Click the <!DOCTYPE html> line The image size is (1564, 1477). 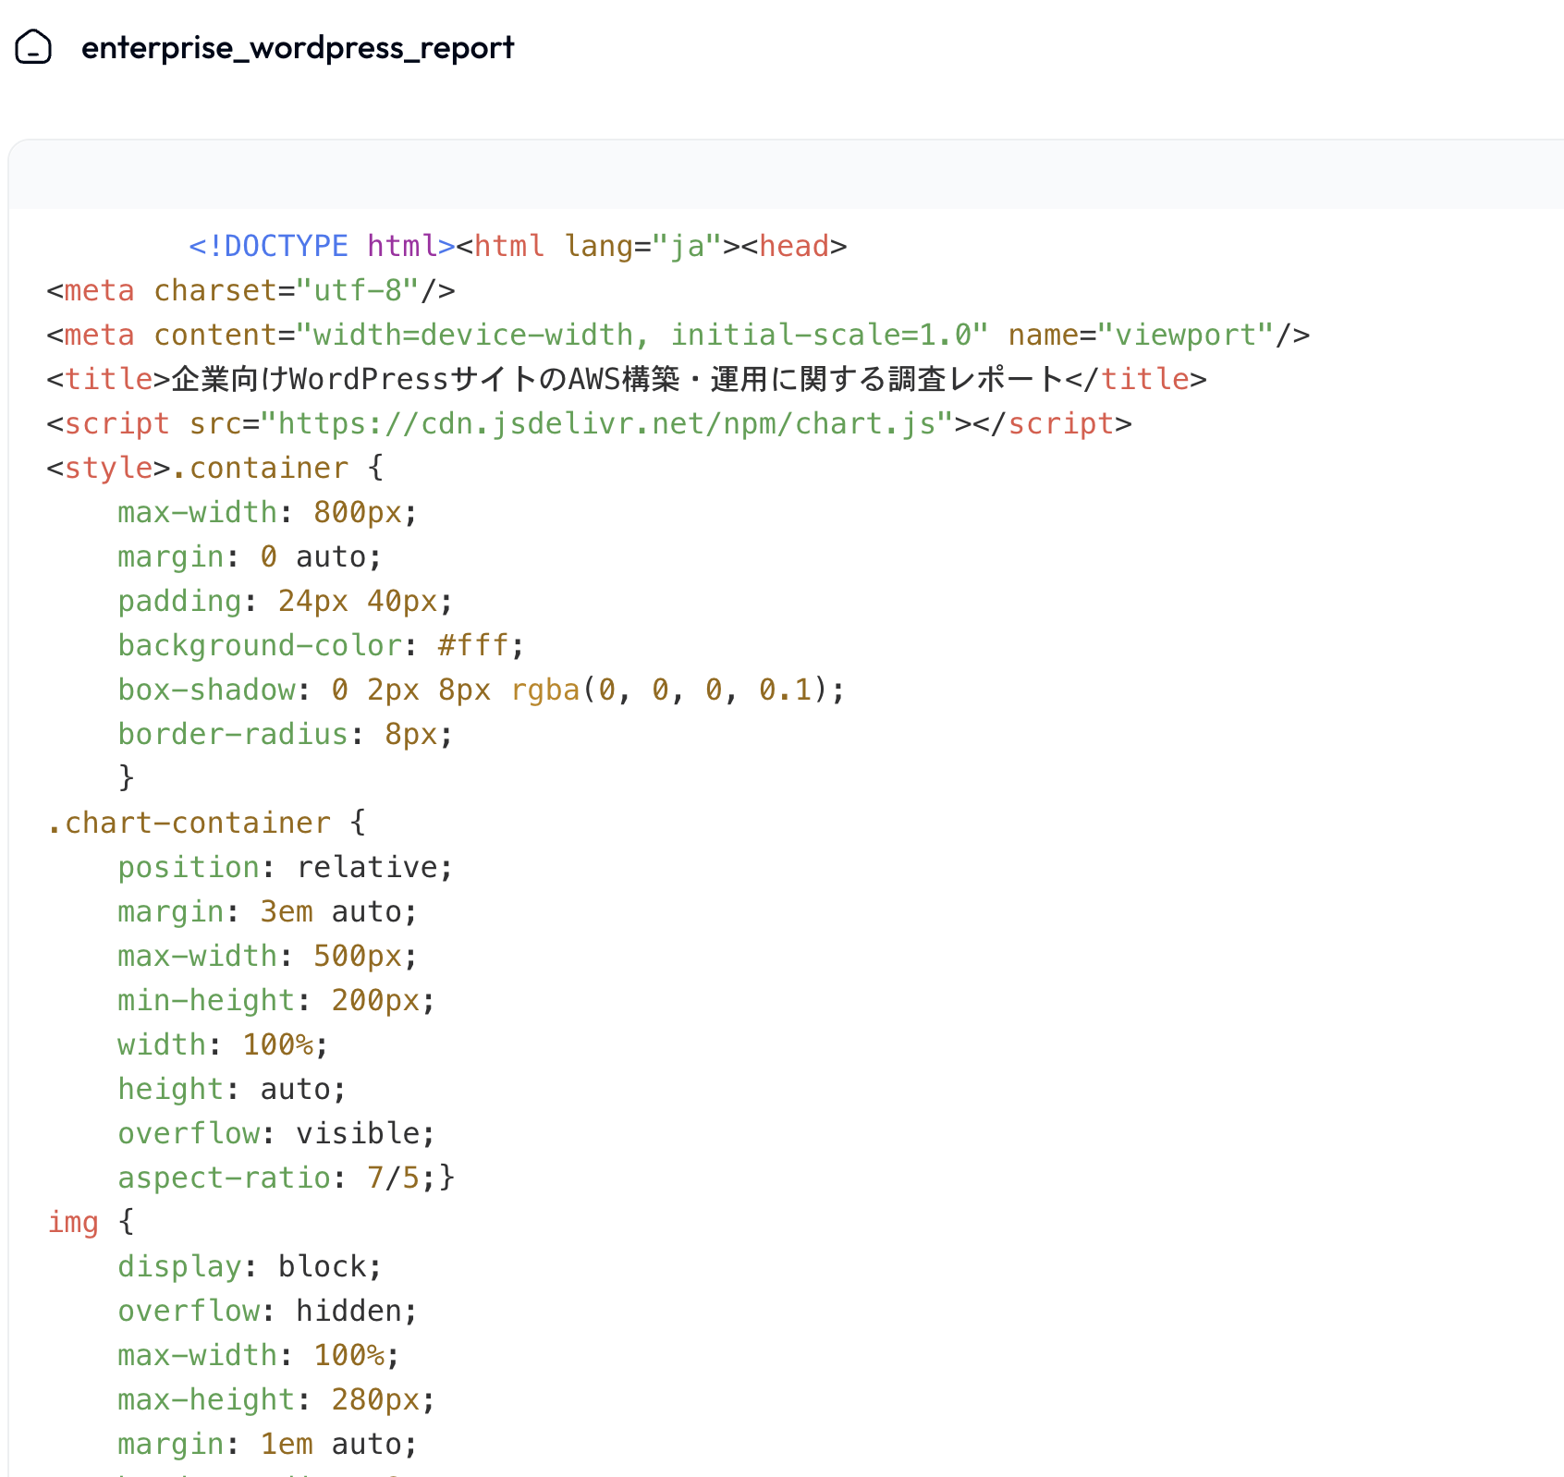click(518, 246)
